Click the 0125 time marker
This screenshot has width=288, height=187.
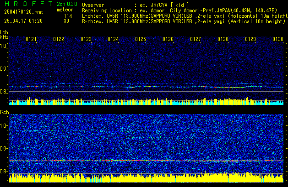pyautogui.click(x=141, y=39)
